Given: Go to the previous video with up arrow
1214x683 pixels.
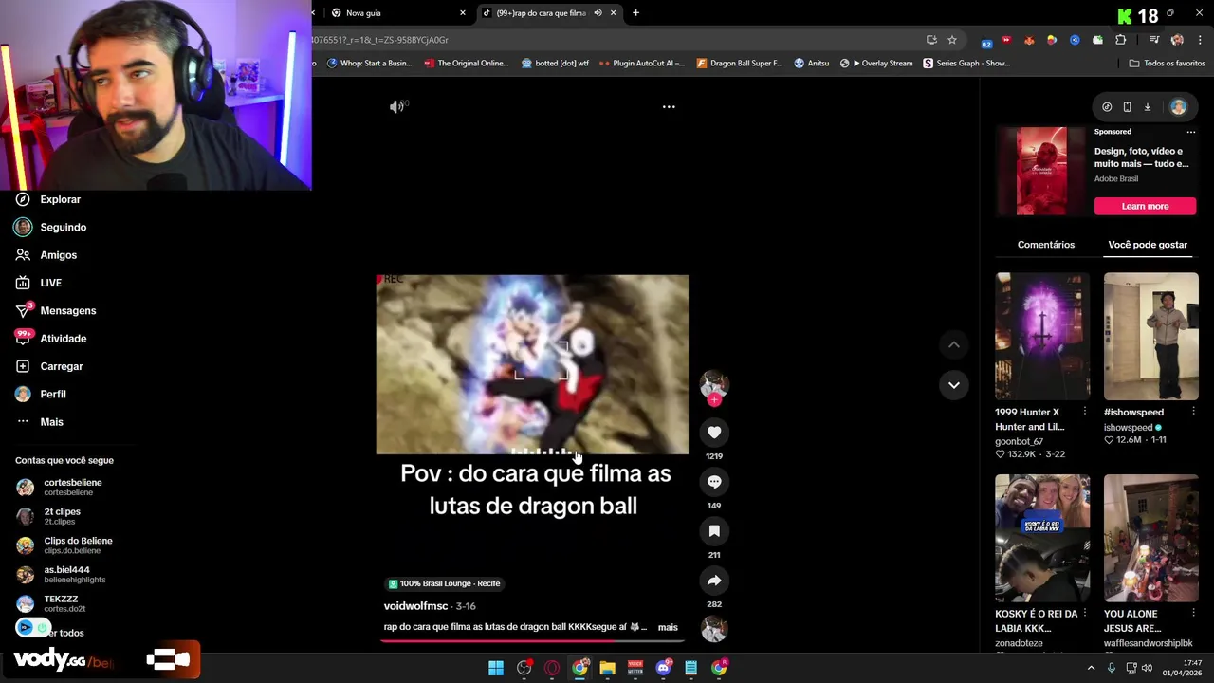Looking at the screenshot, I should coord(953,345).
